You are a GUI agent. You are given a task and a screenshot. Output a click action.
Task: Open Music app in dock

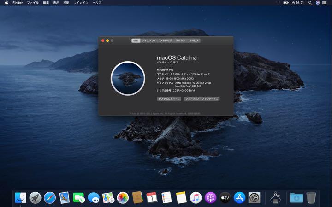(x=196, y=198)
